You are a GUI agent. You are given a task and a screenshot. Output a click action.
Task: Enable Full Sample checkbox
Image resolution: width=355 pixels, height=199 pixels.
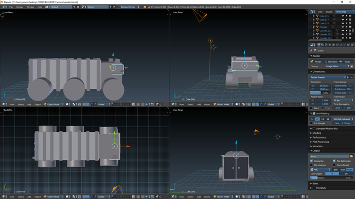pos(312,123)
